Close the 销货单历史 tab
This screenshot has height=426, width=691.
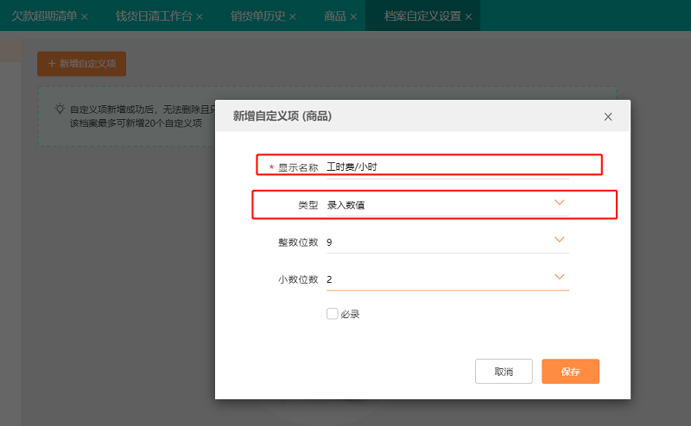point(293,16)
